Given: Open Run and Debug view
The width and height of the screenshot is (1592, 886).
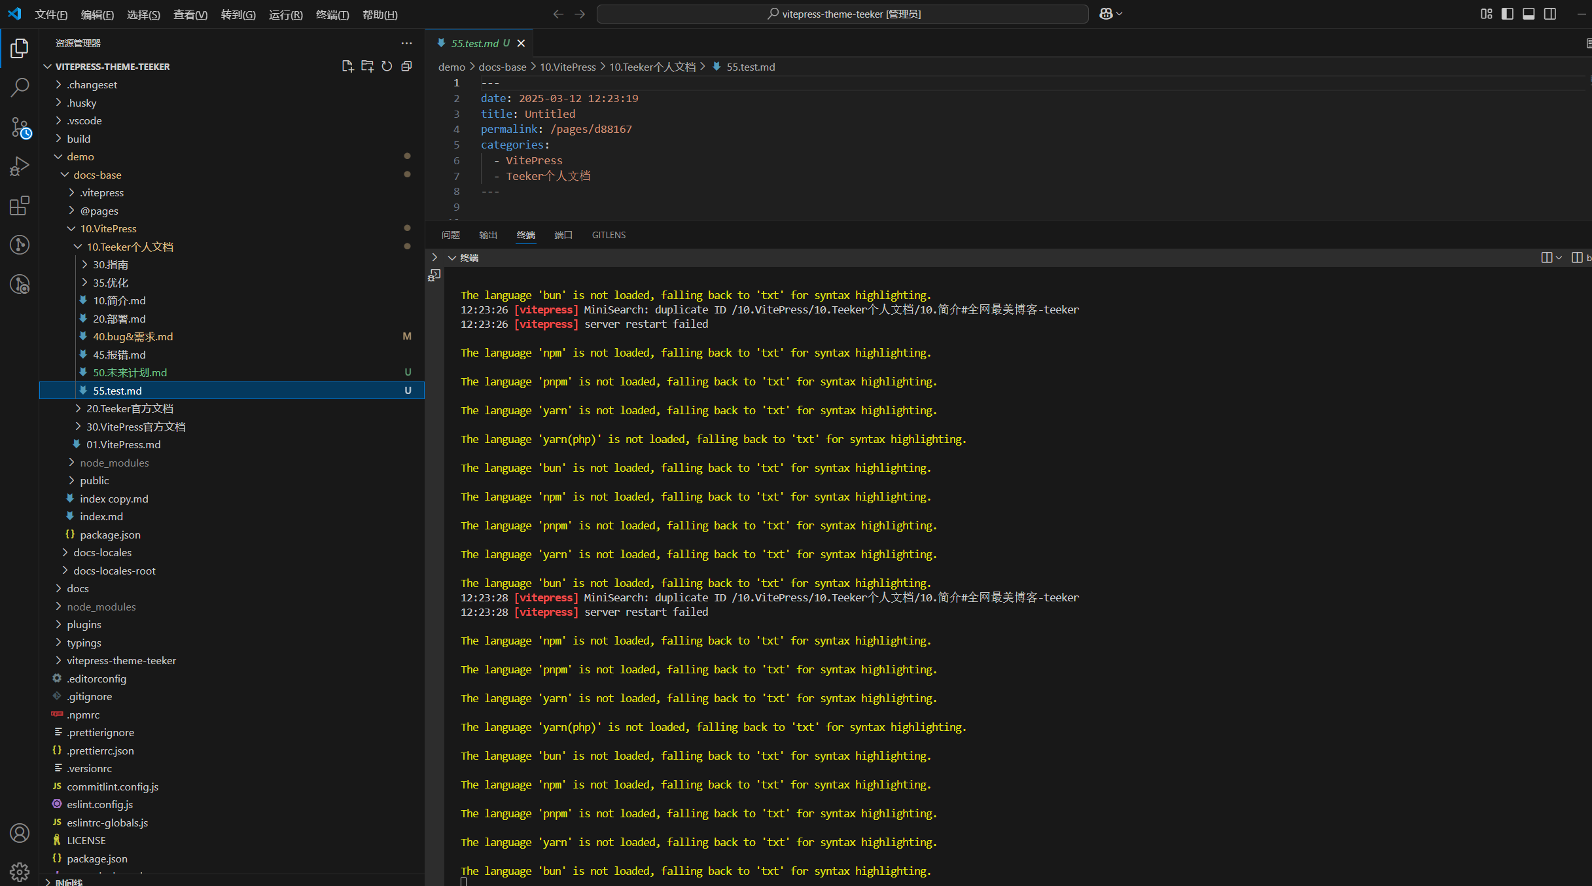Looking at the screenshot, I should point(20,166).
